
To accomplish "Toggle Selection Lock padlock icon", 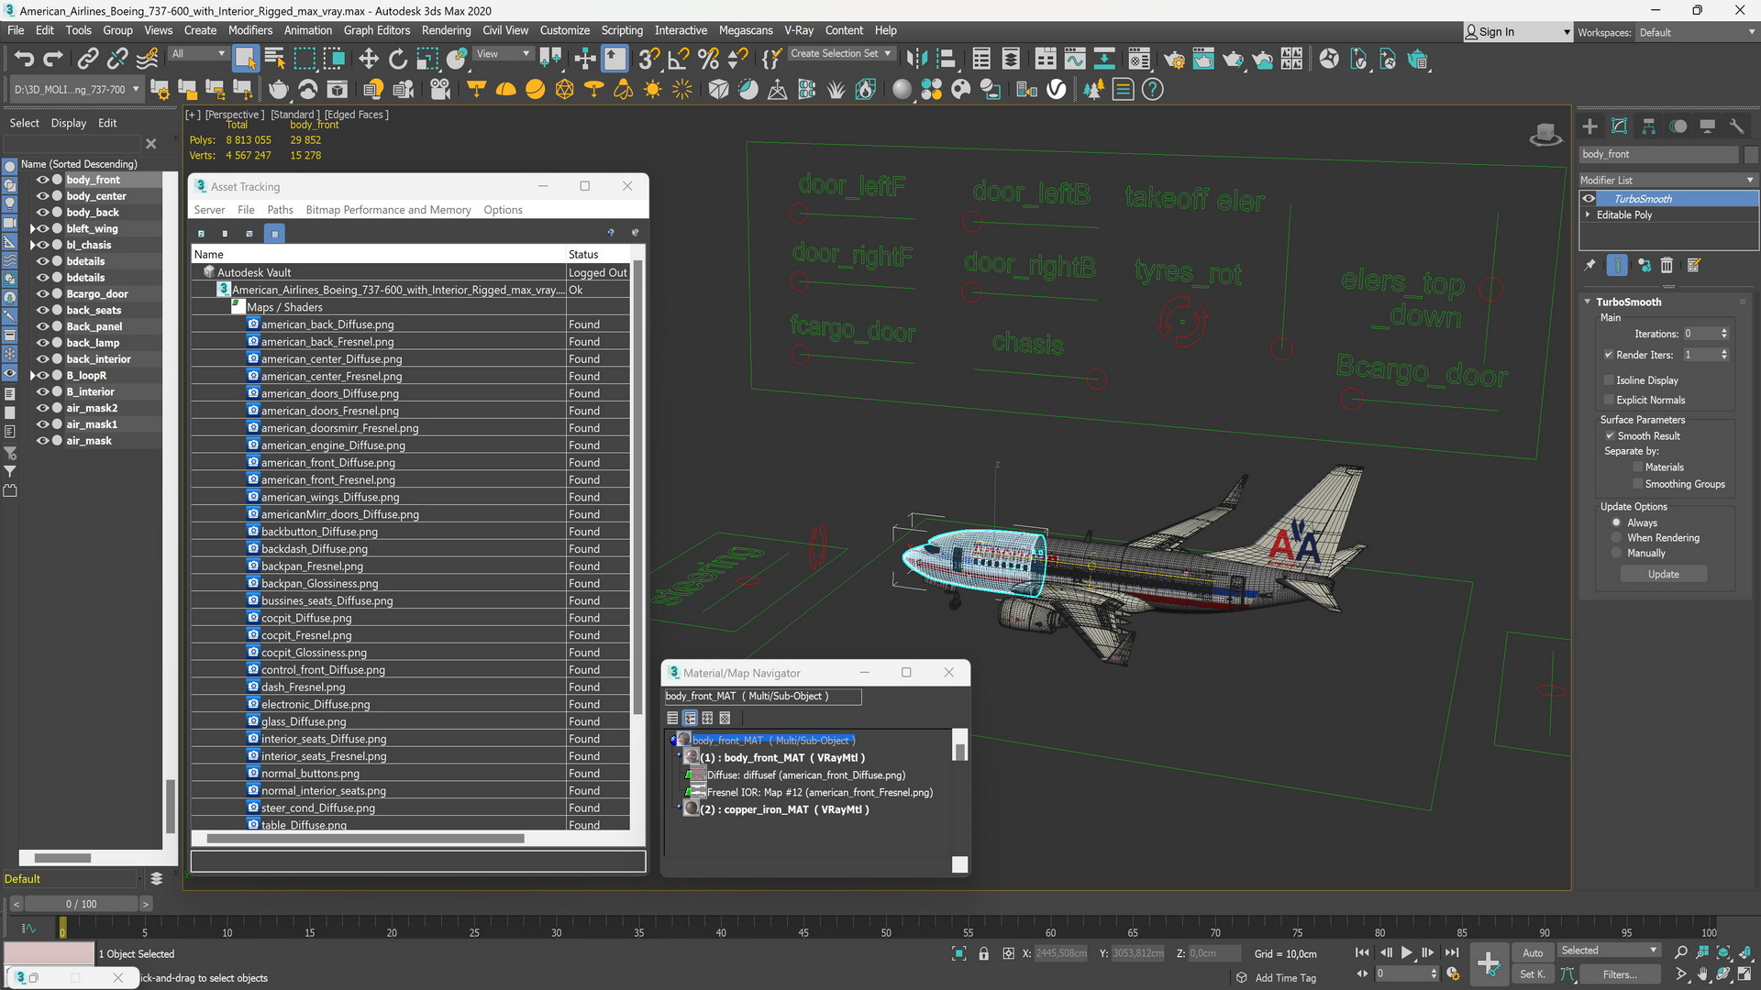I will (983, 953).
